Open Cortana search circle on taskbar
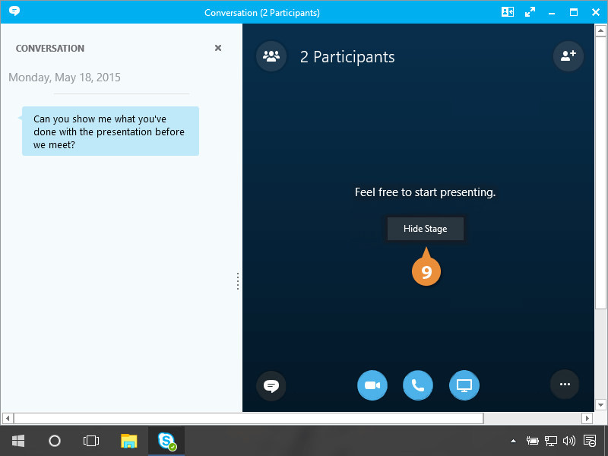This screenshot has width=608, height=456. click(55, 441)
